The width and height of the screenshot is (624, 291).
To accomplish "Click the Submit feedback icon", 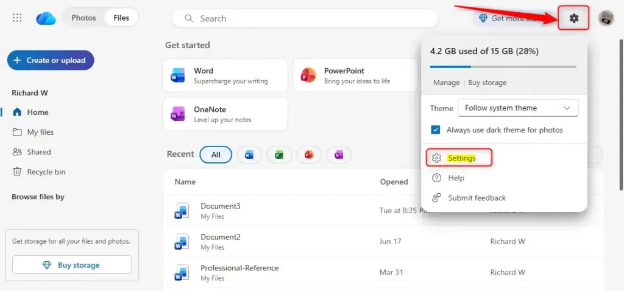I will click(436, 197).
